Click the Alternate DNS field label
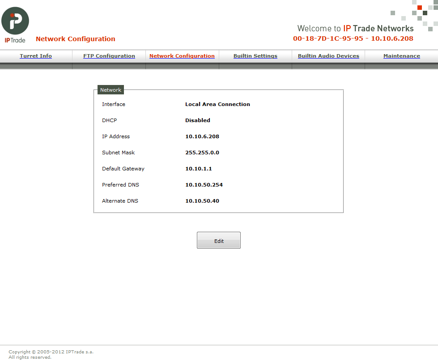The width and height of the screenshot is (438, 361). 120,201
